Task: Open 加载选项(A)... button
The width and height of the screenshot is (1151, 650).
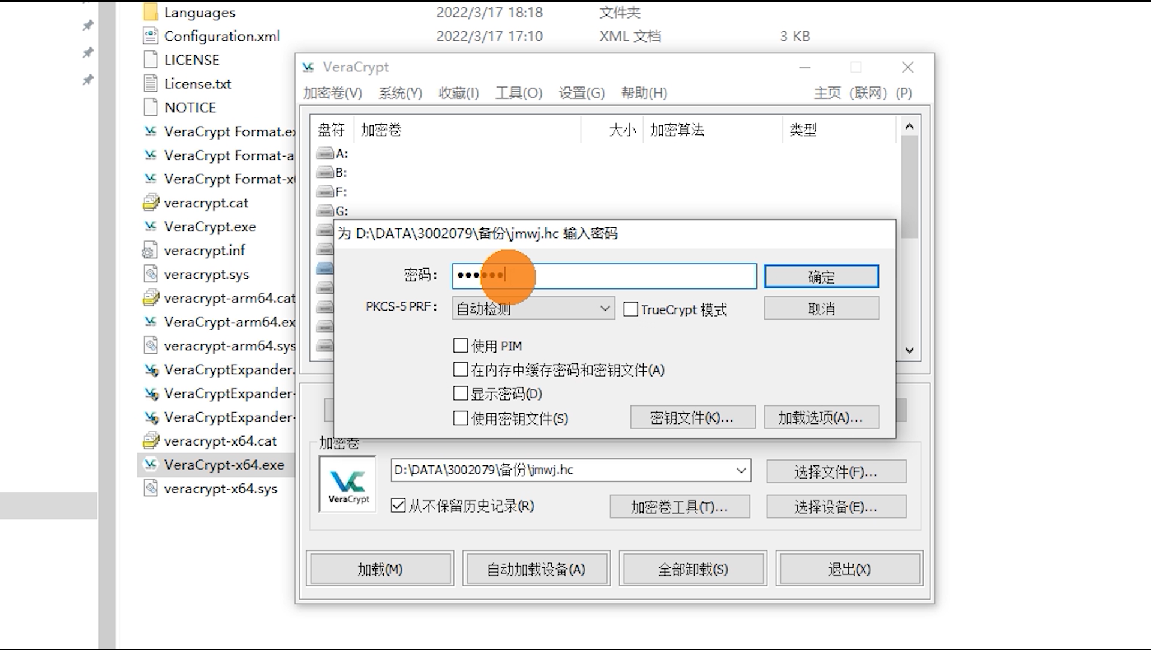Action: point(821,417)
